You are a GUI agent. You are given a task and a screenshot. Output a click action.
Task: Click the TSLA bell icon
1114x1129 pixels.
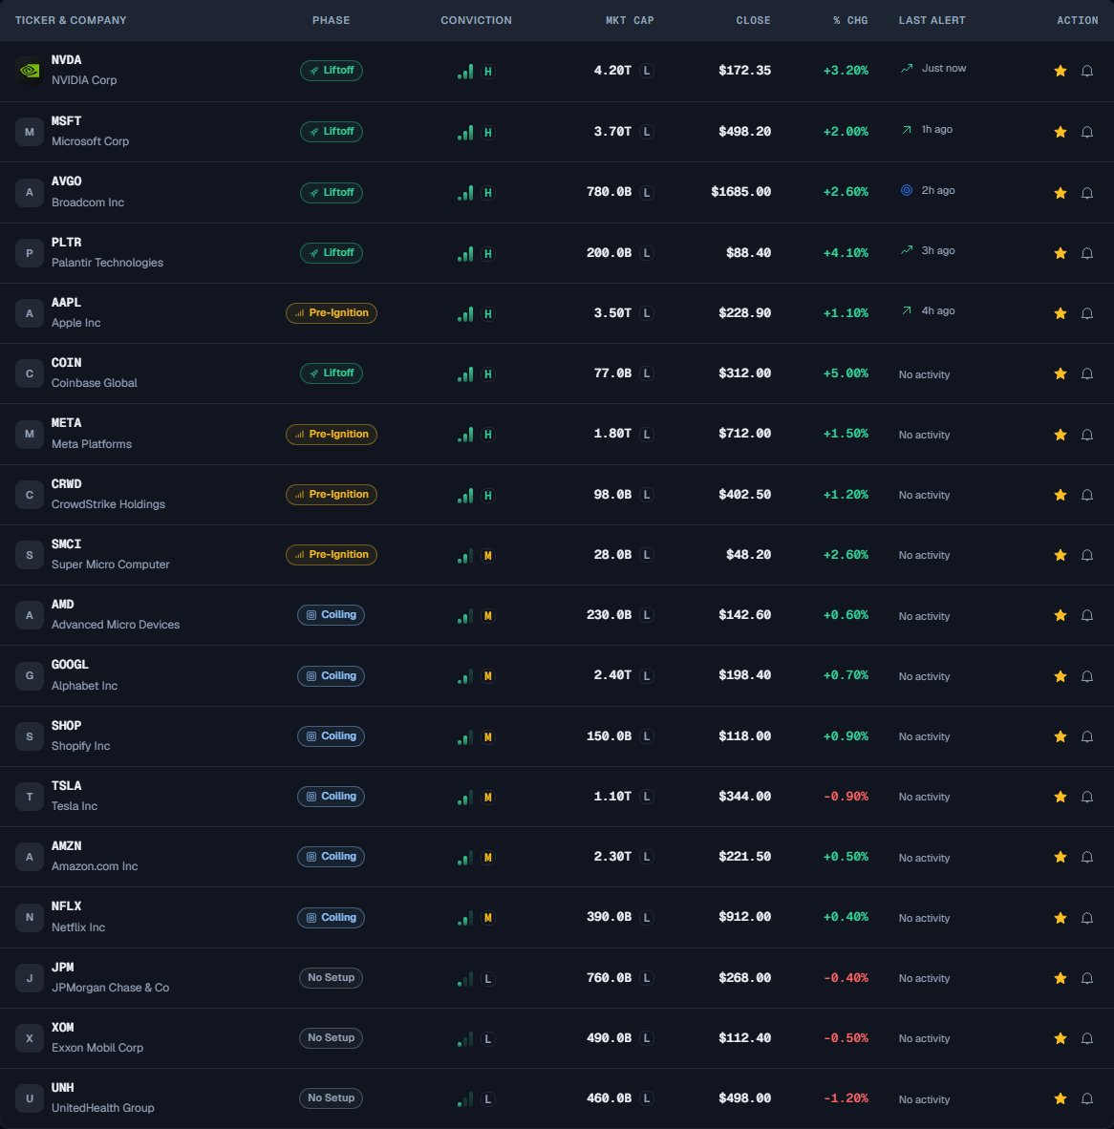click(1087, 797)
